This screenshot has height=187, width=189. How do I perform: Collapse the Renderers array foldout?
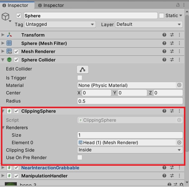tap(3, 127)
